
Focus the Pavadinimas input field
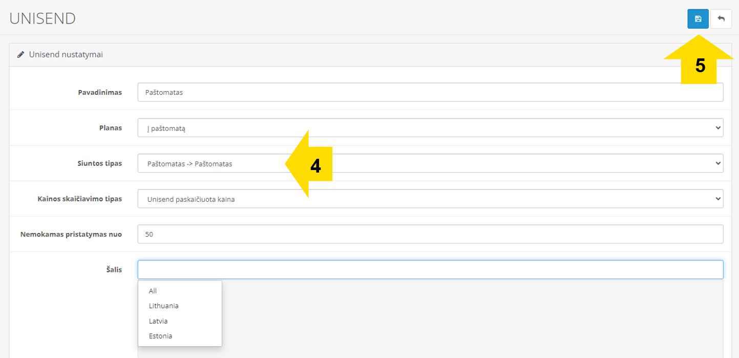click(430, 93)
